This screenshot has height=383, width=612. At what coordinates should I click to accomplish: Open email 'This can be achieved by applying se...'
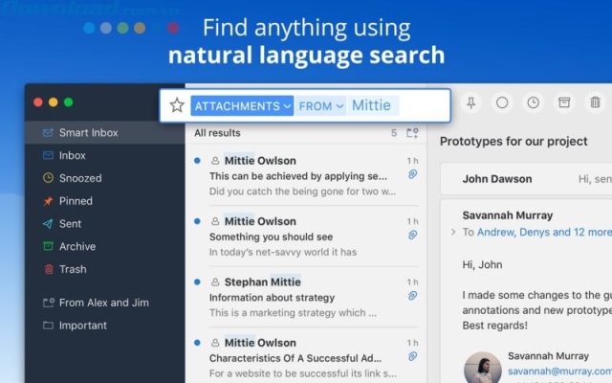click(x=306, y=176)
